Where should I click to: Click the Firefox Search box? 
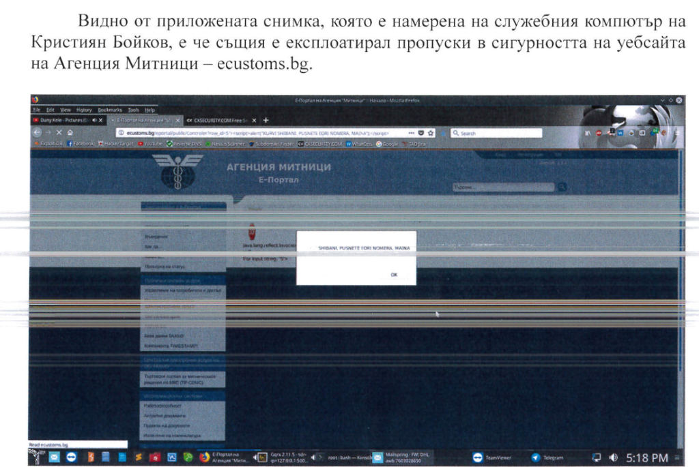pyautogui.click(x=496, y=133)
